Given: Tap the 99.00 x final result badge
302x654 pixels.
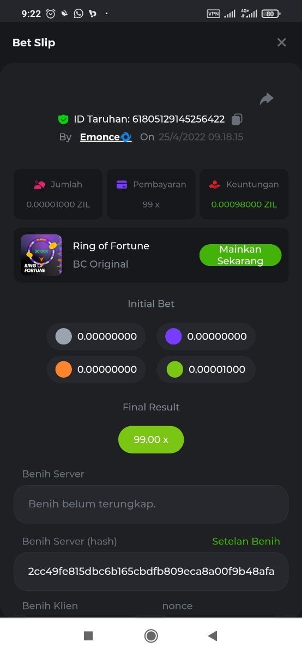Looking at the screenshot, I should click(x=151, y=439).
